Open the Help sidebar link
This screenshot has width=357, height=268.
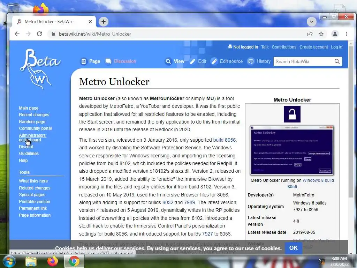click(23, 161)
